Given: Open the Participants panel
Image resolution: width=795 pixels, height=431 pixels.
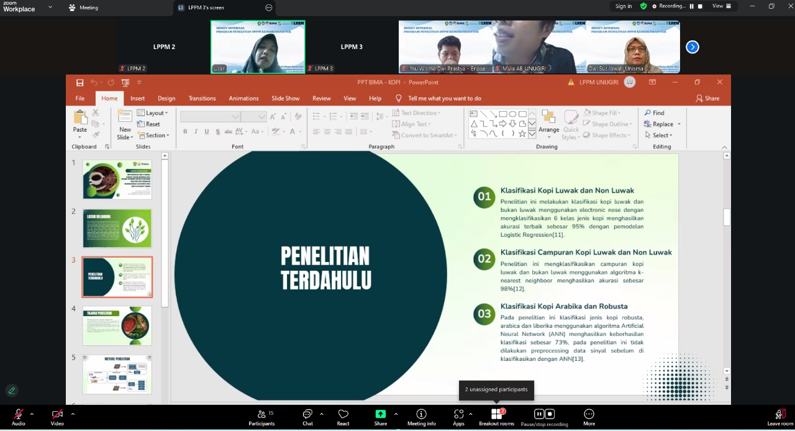Looking at the screenshot, I should [261, 415].
